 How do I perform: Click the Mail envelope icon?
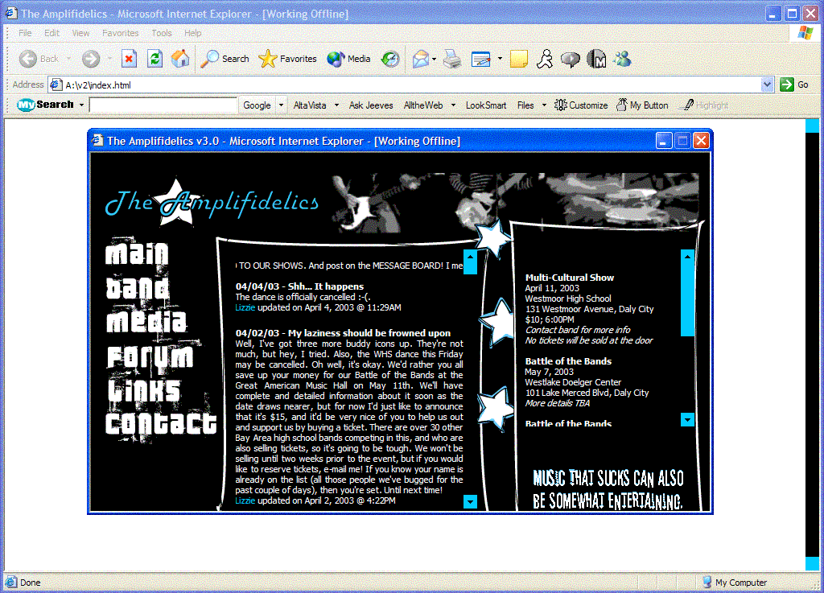420,59
